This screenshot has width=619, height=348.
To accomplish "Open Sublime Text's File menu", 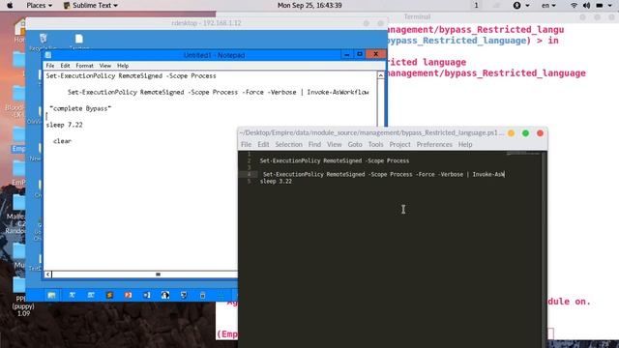I will pos(246,144).
